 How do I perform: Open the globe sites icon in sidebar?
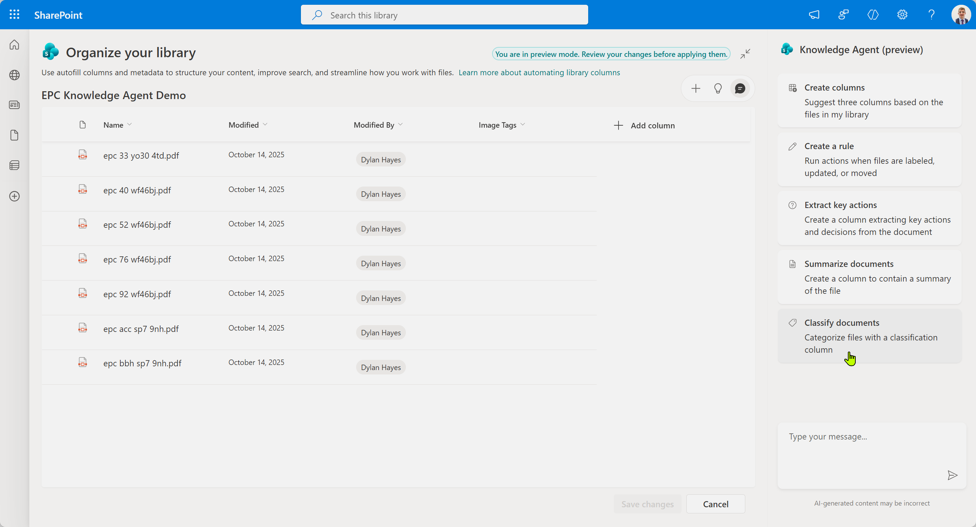[x=14, y=75]
